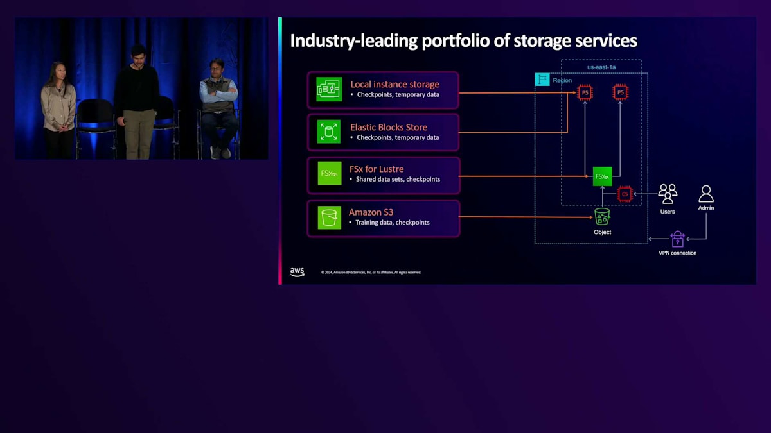Click "Shared data sets, checkpoints" bullet text

(x=398, y=180)
